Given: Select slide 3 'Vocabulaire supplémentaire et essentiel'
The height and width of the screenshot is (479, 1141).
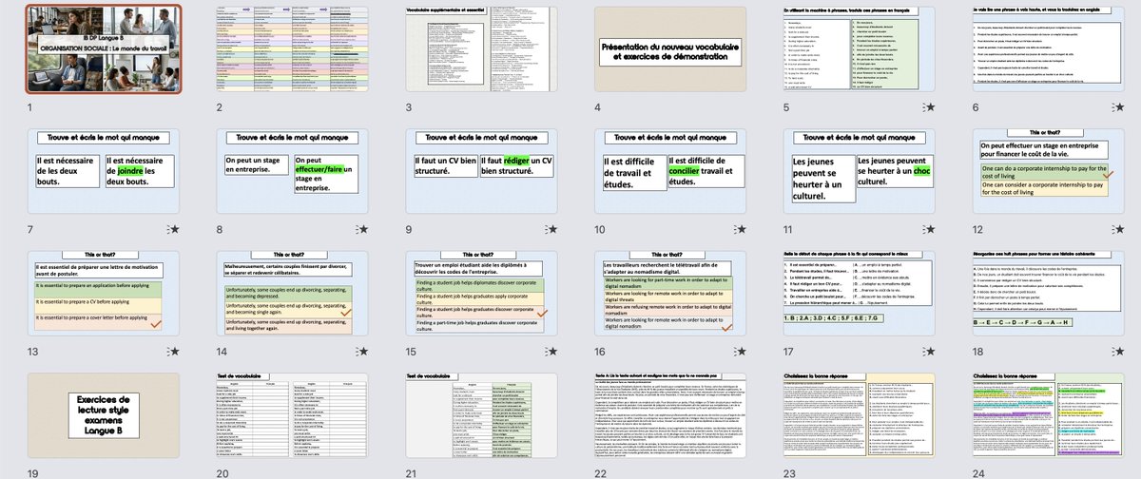Looking at the screenshot, I should (482, 49).
